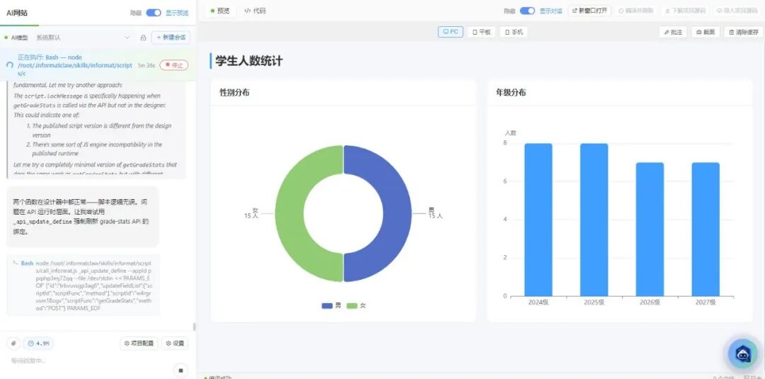The height and width of the screenshot is (379, 765).
Task: Click the green 女 legend swatch
Action: click(x=352, y=306)
